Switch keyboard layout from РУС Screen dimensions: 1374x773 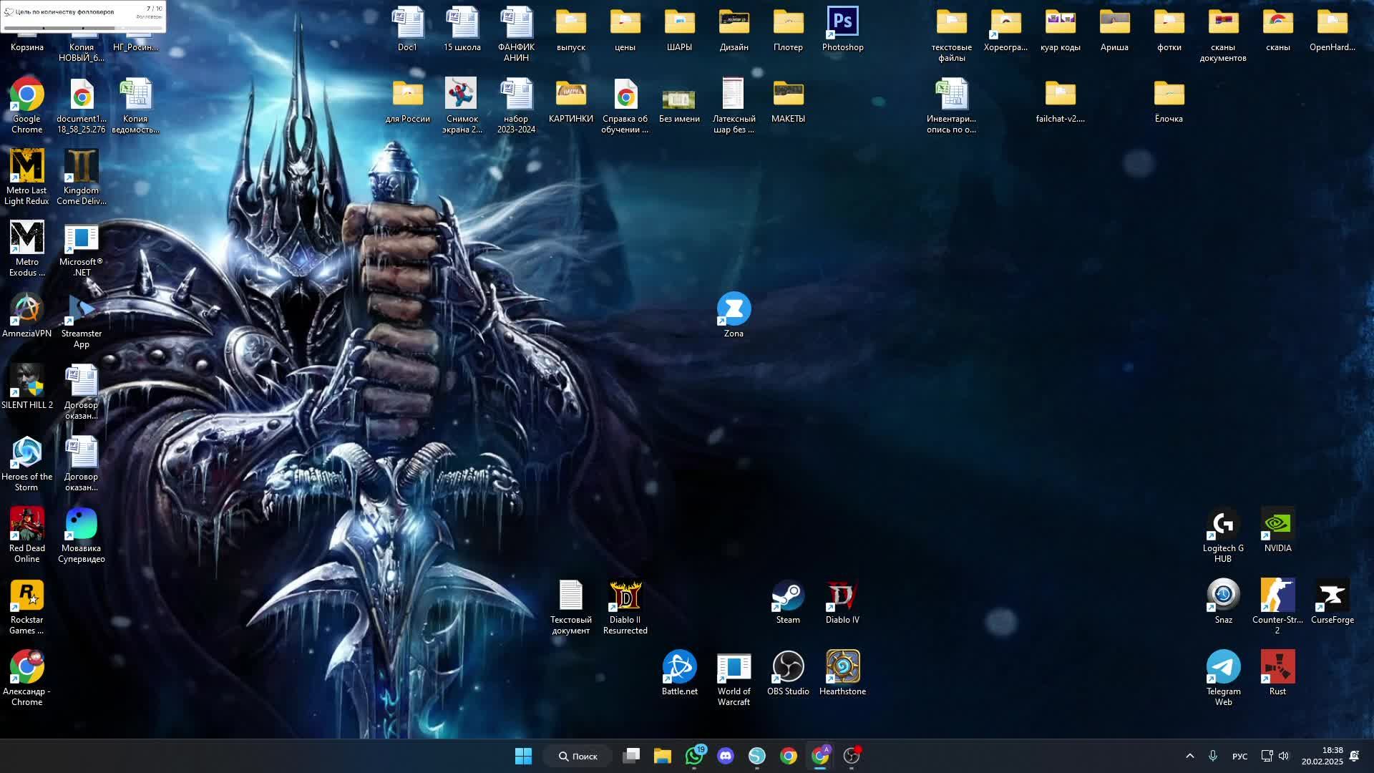pyautogui.click(x=1239, y=756)
